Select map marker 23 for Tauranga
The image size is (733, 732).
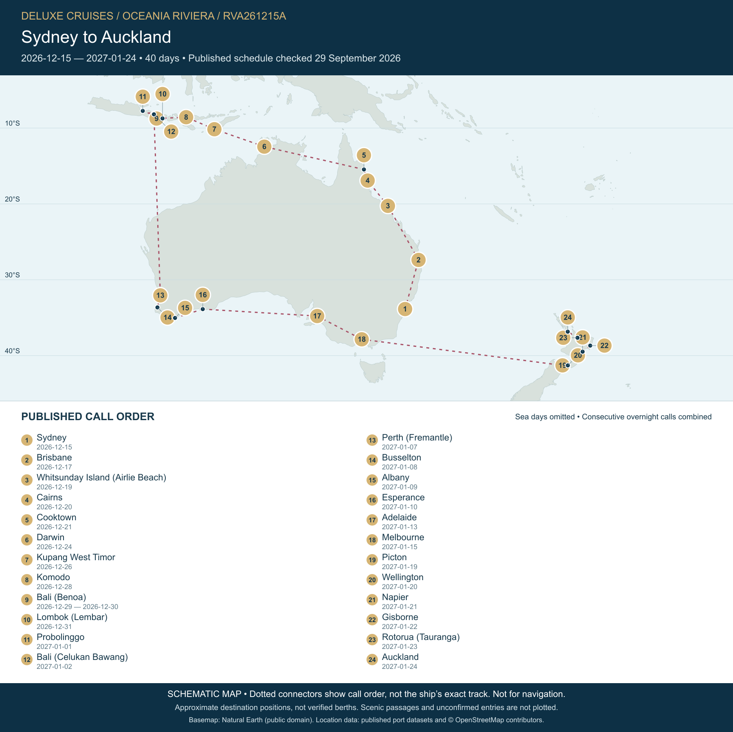[563, 338]
